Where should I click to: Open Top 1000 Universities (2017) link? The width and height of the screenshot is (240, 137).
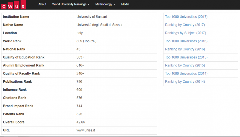(x=186, y=17)
